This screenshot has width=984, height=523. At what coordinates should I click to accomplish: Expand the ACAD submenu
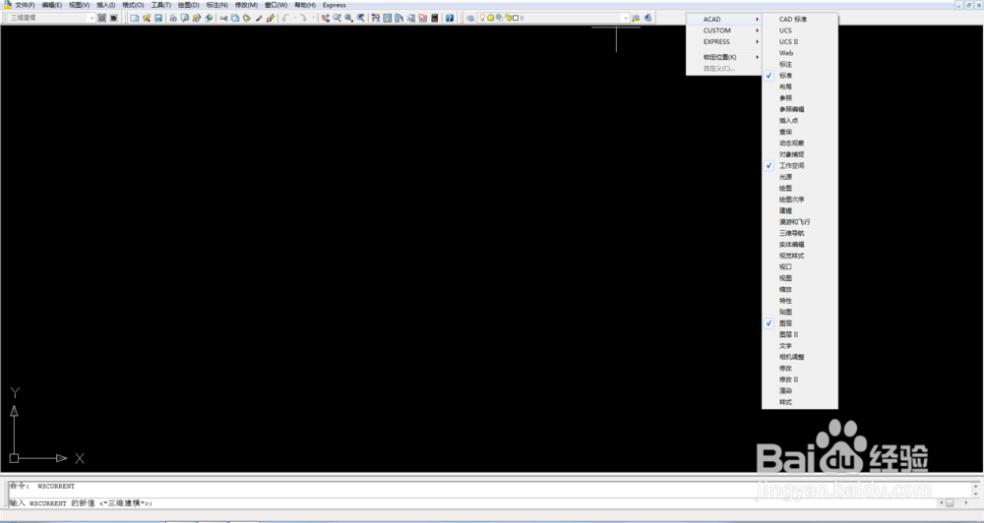pos(723,19)
